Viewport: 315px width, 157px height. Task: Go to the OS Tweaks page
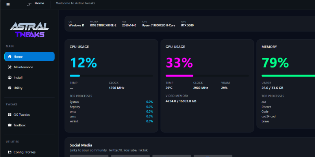point(22,115)
